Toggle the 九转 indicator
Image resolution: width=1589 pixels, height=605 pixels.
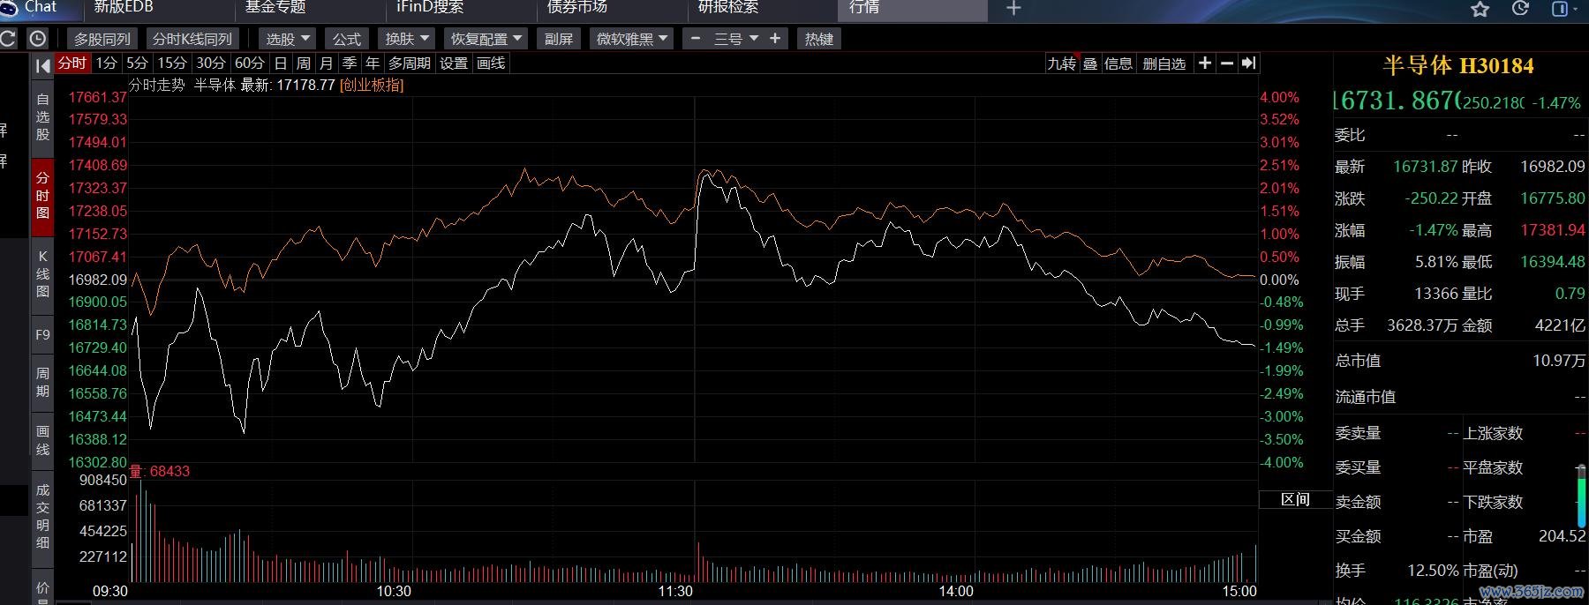1061,63
